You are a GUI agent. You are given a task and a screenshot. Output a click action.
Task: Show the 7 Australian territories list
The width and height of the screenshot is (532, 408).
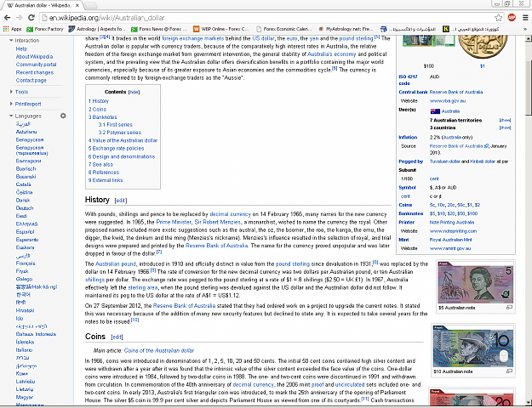[x=505, y=121]
